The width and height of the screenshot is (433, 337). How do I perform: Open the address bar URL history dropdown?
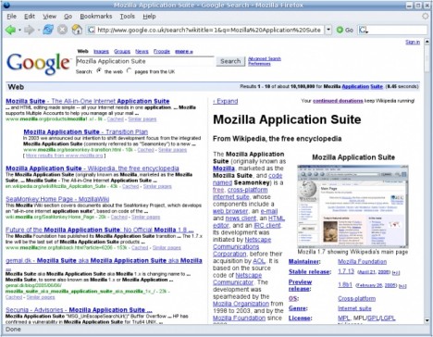coord(328,30)
